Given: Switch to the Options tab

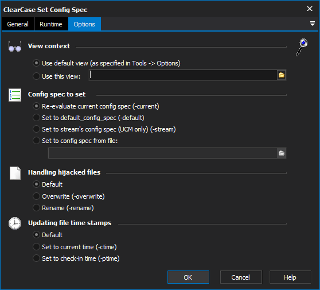Looking at the screenshot, I should pos(84,24).
